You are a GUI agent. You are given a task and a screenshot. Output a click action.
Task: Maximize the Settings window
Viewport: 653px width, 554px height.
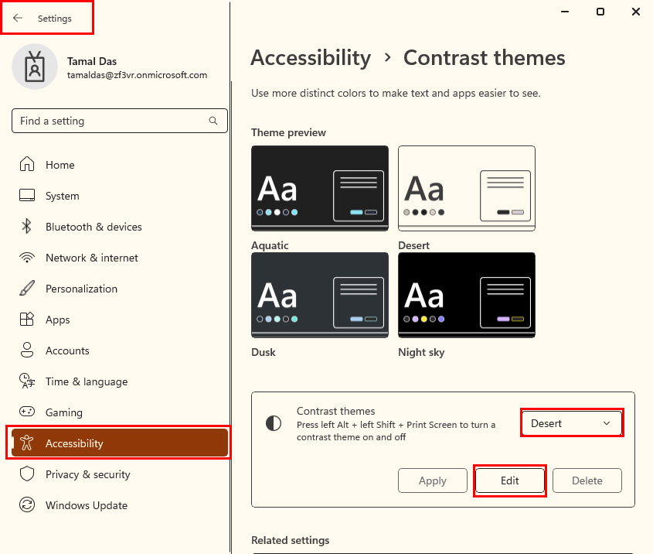click(600, 12)
